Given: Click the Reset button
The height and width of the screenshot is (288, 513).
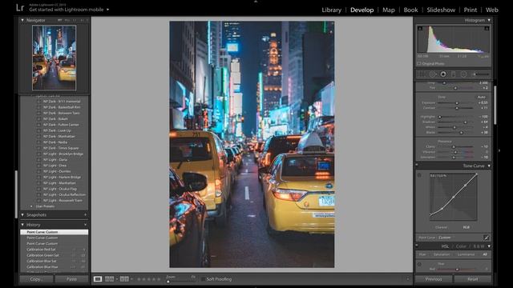Looking at the screenshot, I should [472, 279].
